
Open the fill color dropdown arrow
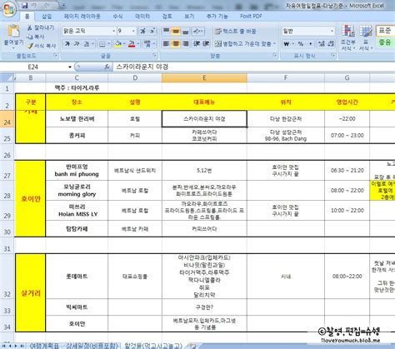[125, 43]
